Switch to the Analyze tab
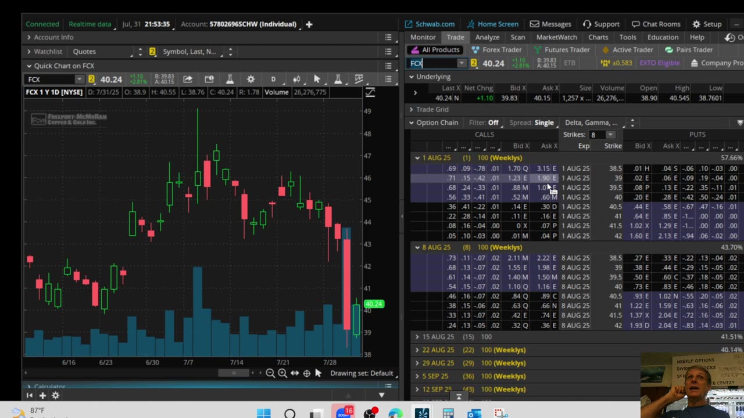The image size is (744, 418). point(487,37)
